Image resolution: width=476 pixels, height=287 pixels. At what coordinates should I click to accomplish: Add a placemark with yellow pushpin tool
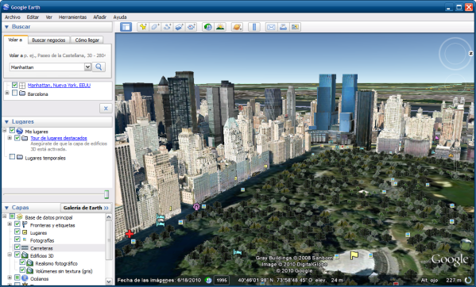click(143, 27)
